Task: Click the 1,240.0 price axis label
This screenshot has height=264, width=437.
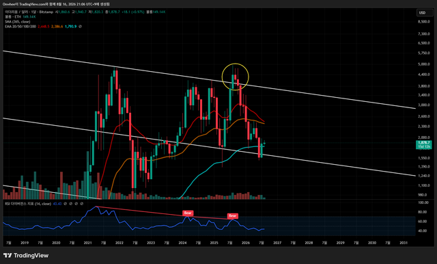Action: 423,176
